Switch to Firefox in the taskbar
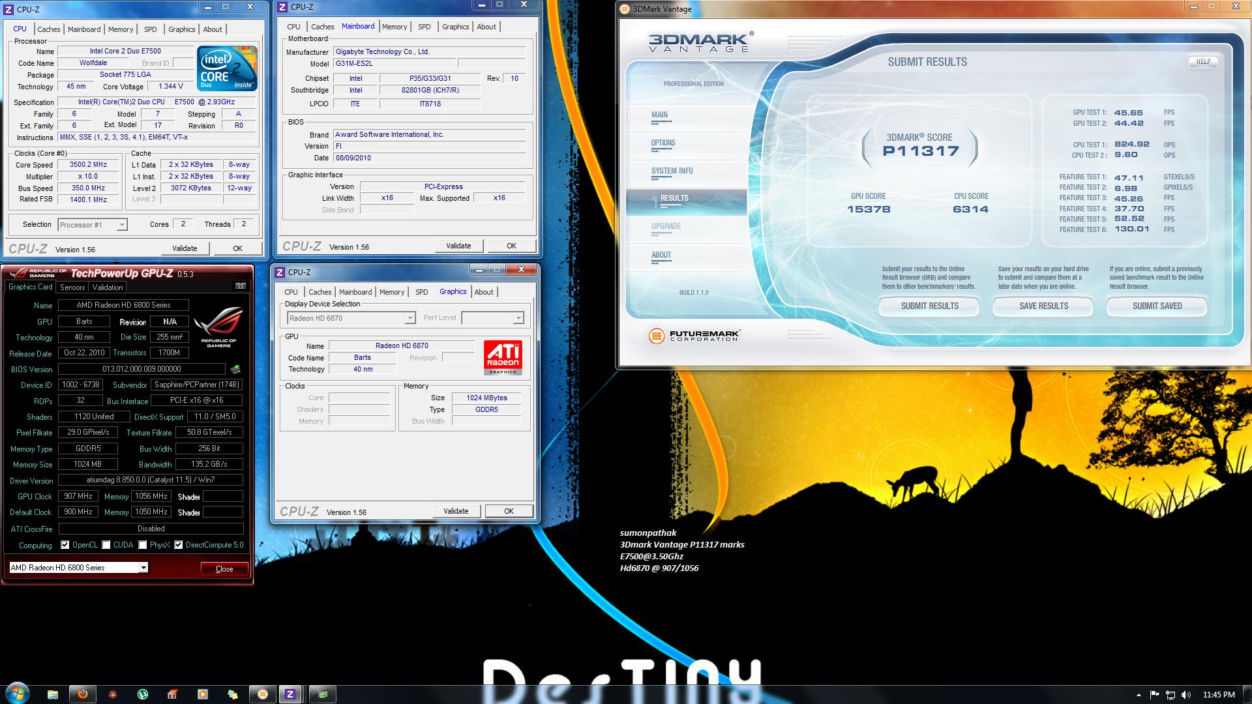Viewport: 1252px width, 704px height. point(83,694)
